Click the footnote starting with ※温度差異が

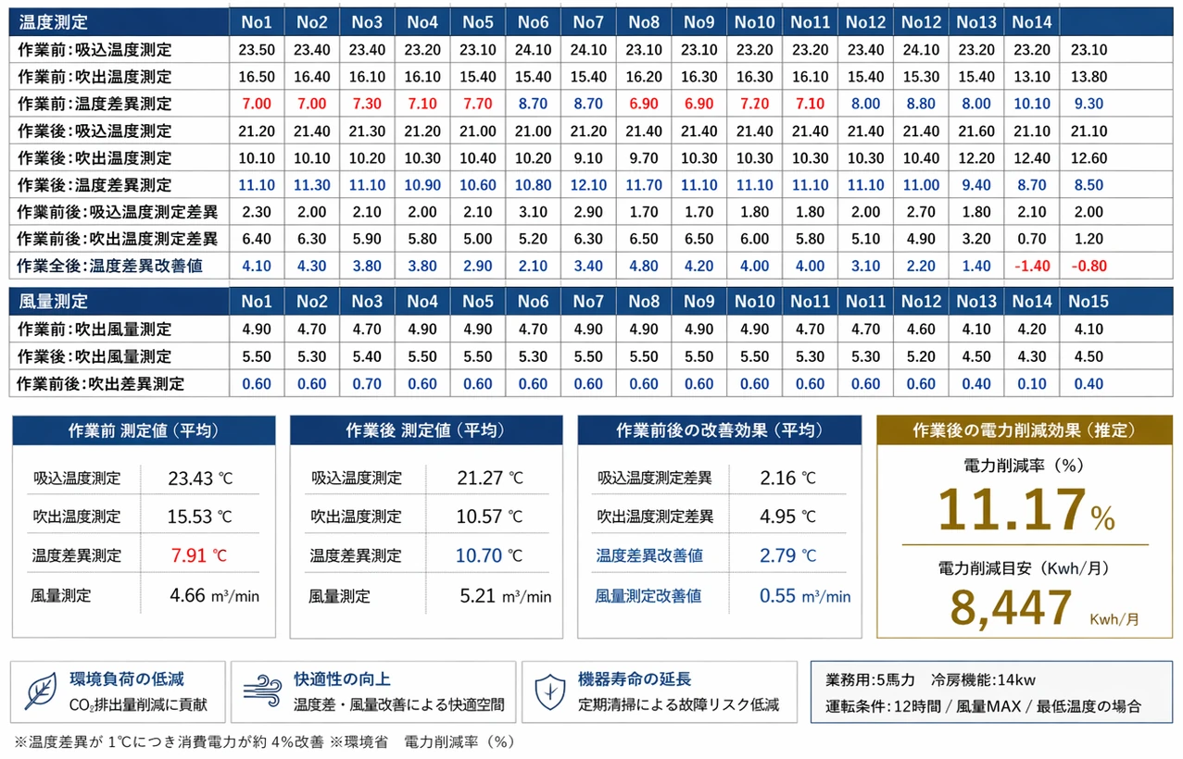click(x=264, y=741)
